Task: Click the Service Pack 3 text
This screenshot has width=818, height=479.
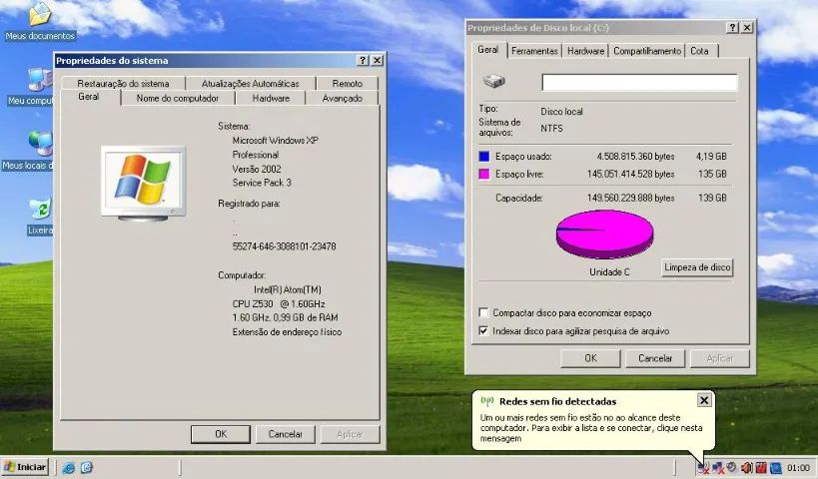Action: tap(262, 183)
